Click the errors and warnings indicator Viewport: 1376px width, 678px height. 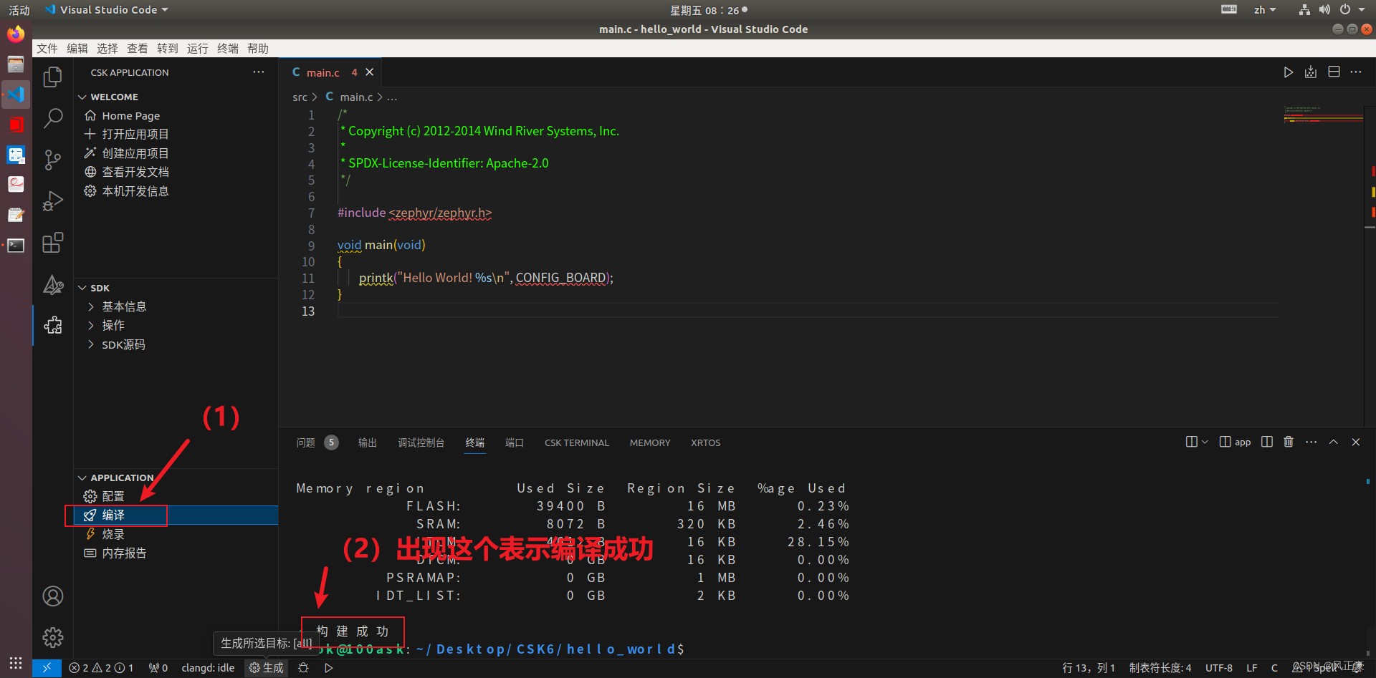click(x=100, y=667)
